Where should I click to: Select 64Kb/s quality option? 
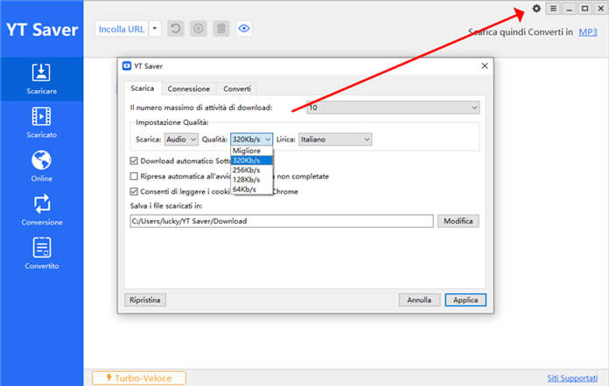(x=252, y=190)
